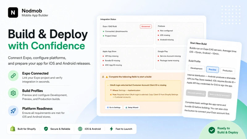
Task: Open Go to Settings button
Action: [114, 107]
